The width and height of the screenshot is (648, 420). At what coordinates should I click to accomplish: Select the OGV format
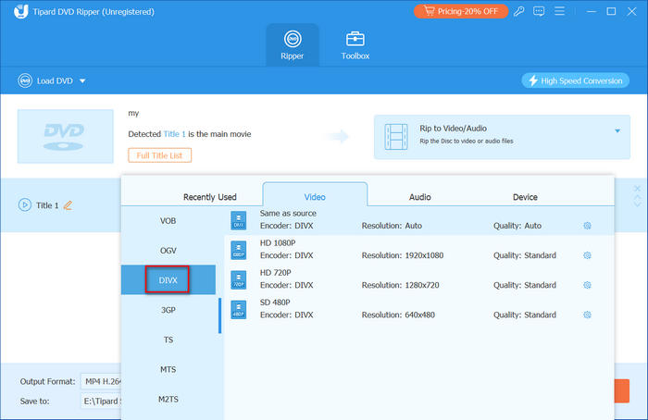point(168,251)
